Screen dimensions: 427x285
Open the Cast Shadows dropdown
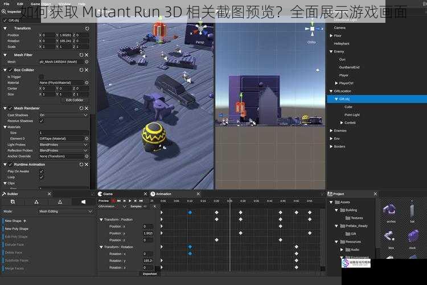tap(64, 115)
